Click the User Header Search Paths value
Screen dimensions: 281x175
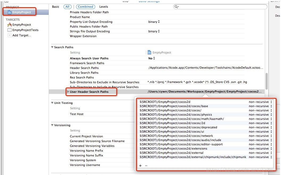coord(205,91)
